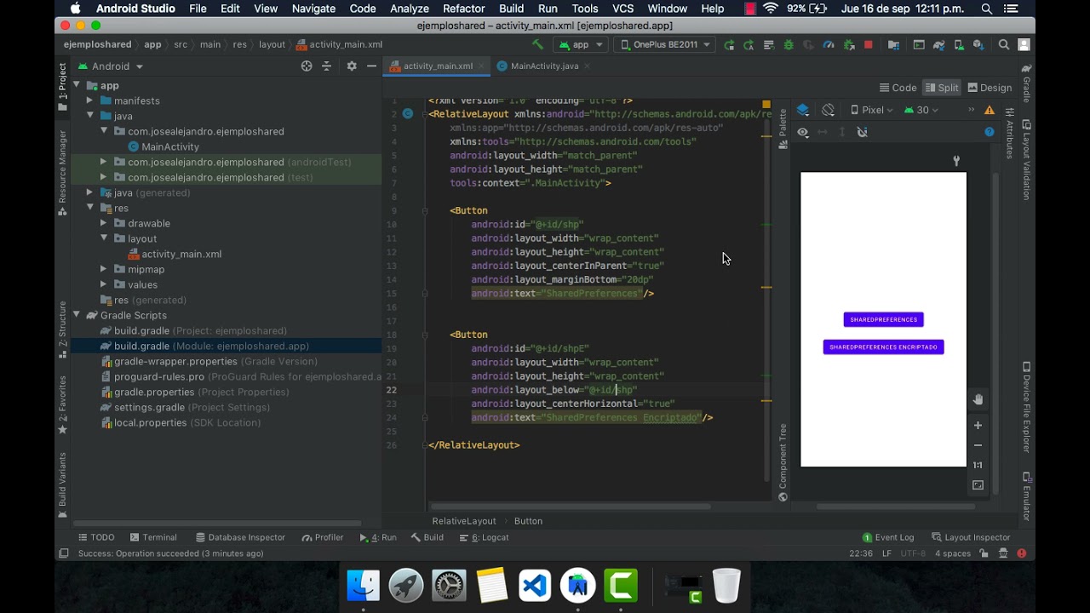Open the Profiler gauge icon in toolbar
Viewport: 1090px width, 613px height.
point(829,45)
